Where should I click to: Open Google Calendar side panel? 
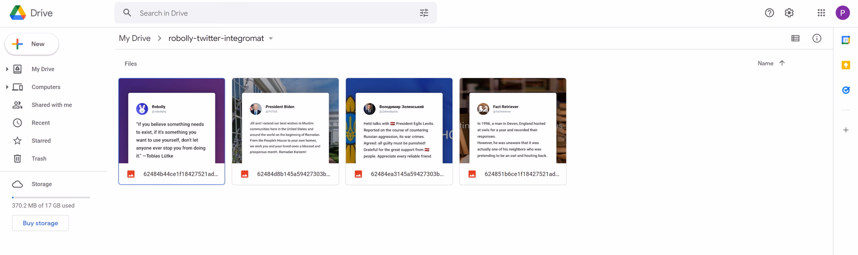pyautogui.click(x=846, y=40)
